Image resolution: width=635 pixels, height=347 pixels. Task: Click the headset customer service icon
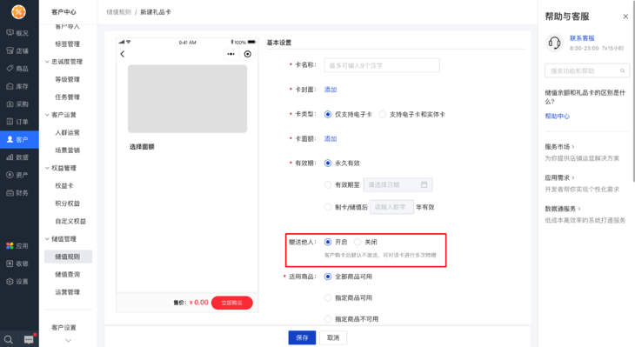(554, 43)
